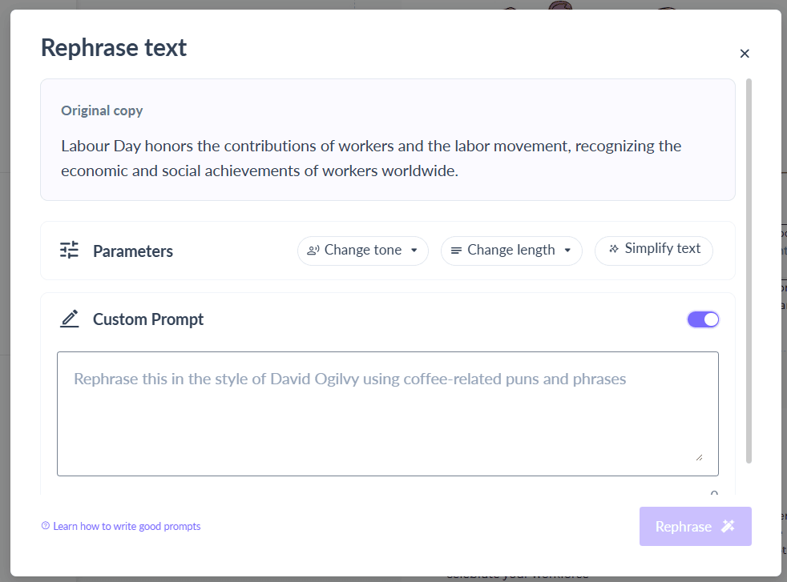Click the arrow beside Change tone

coord(414,251)
